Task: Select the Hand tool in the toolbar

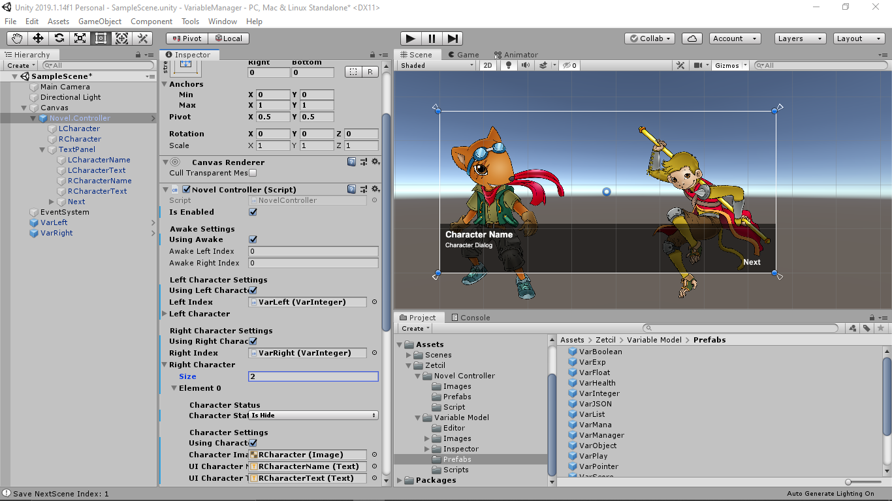Action: (16, 38)
